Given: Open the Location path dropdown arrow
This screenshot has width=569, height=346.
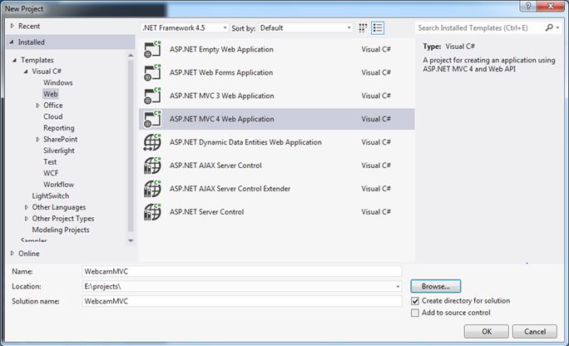Looking at the screenshot, I should [x=398, y=286].
